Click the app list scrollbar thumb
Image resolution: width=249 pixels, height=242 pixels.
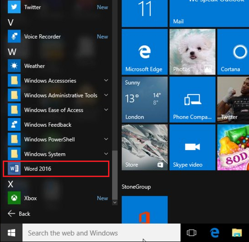click(115, 175)
